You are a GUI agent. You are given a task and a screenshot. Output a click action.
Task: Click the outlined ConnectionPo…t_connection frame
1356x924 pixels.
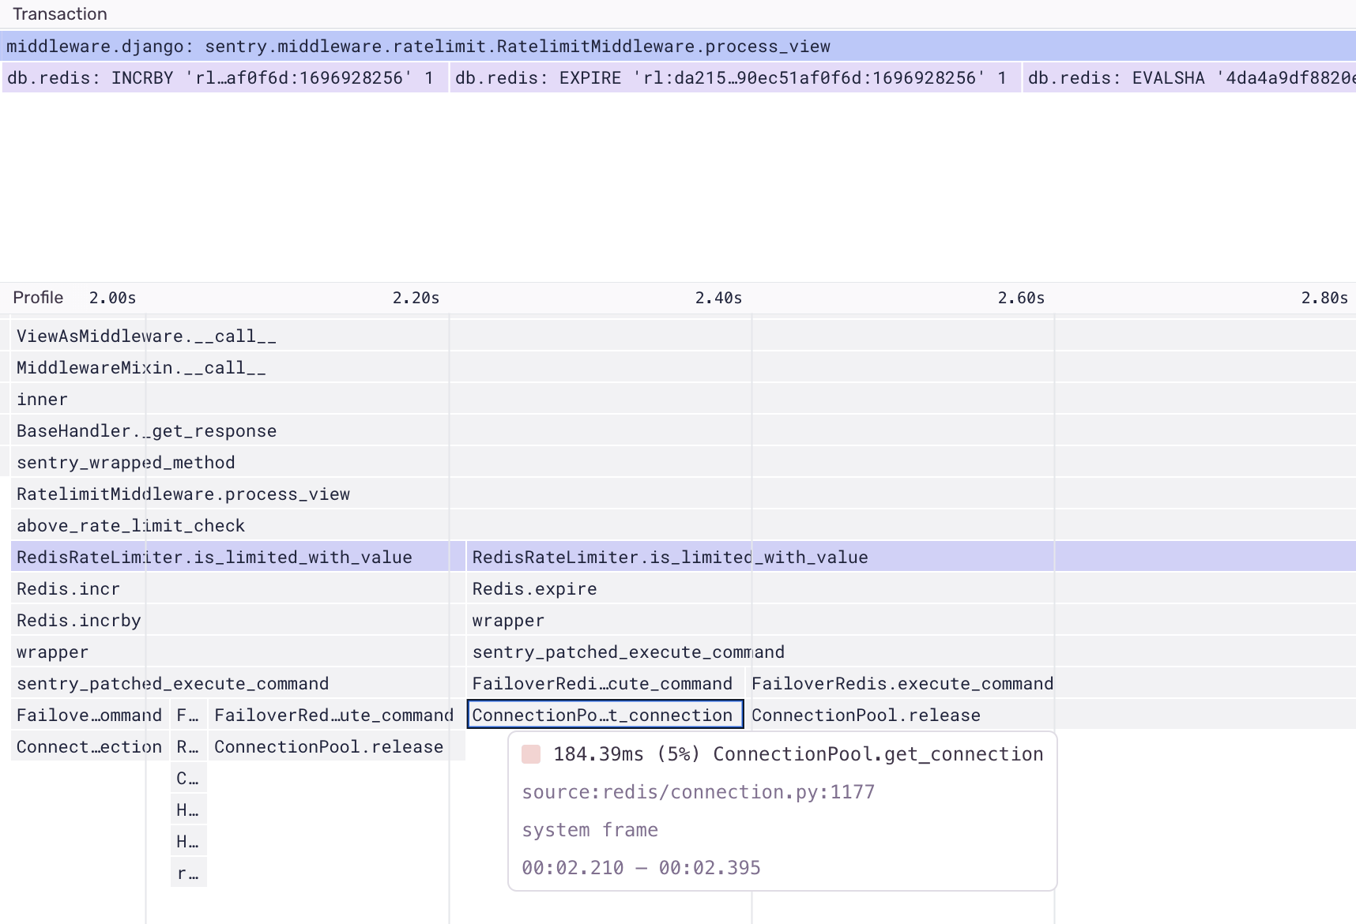(605, 715)
